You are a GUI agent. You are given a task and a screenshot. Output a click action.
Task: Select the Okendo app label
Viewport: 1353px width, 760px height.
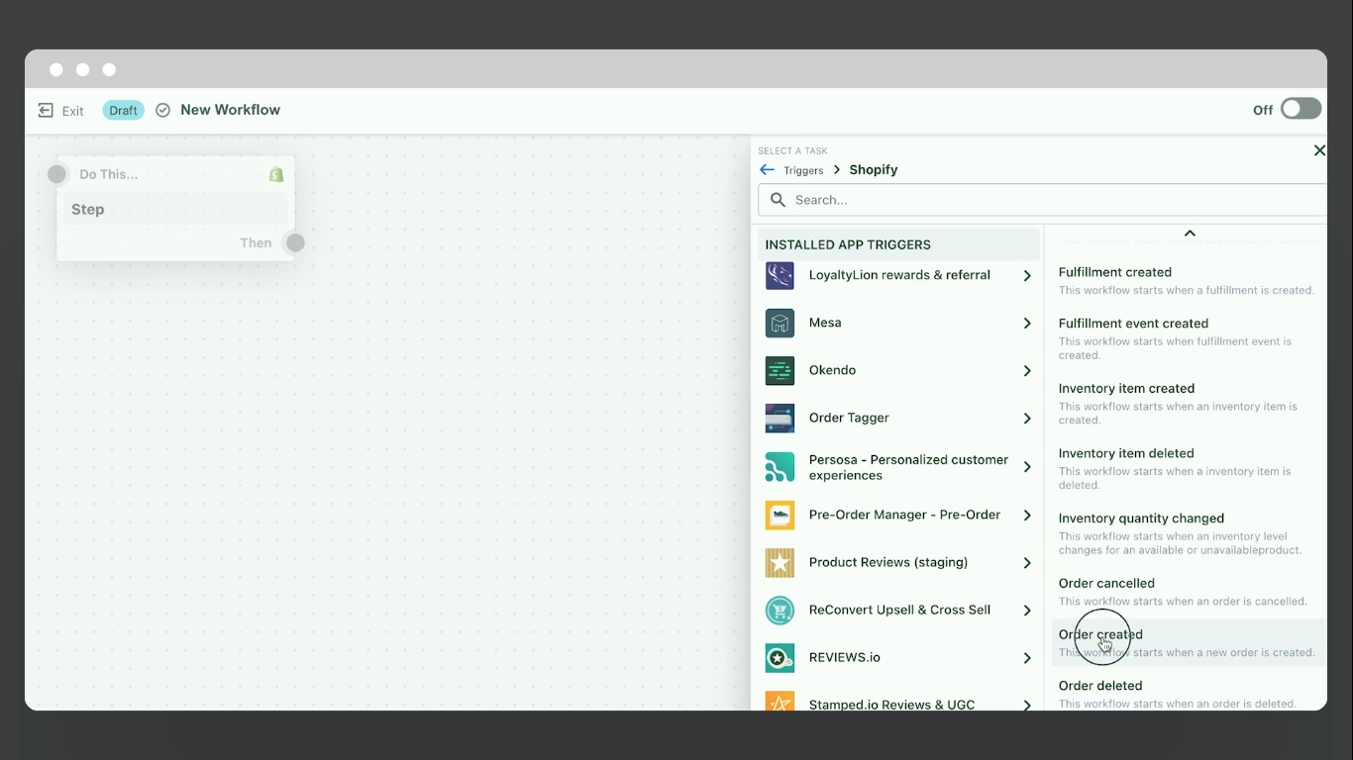(832, 370)
